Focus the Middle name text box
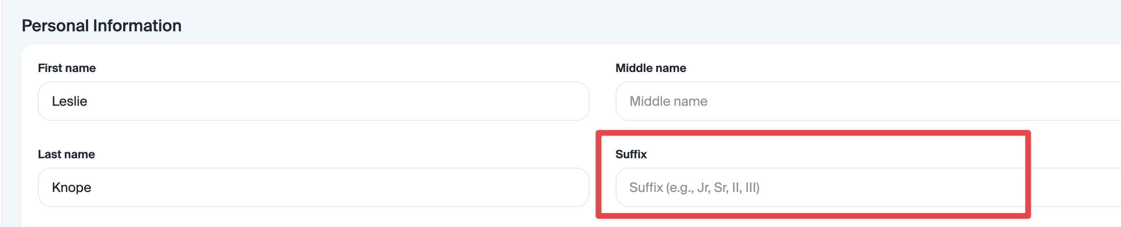The image size is (1121, 227). click(866, 101)
